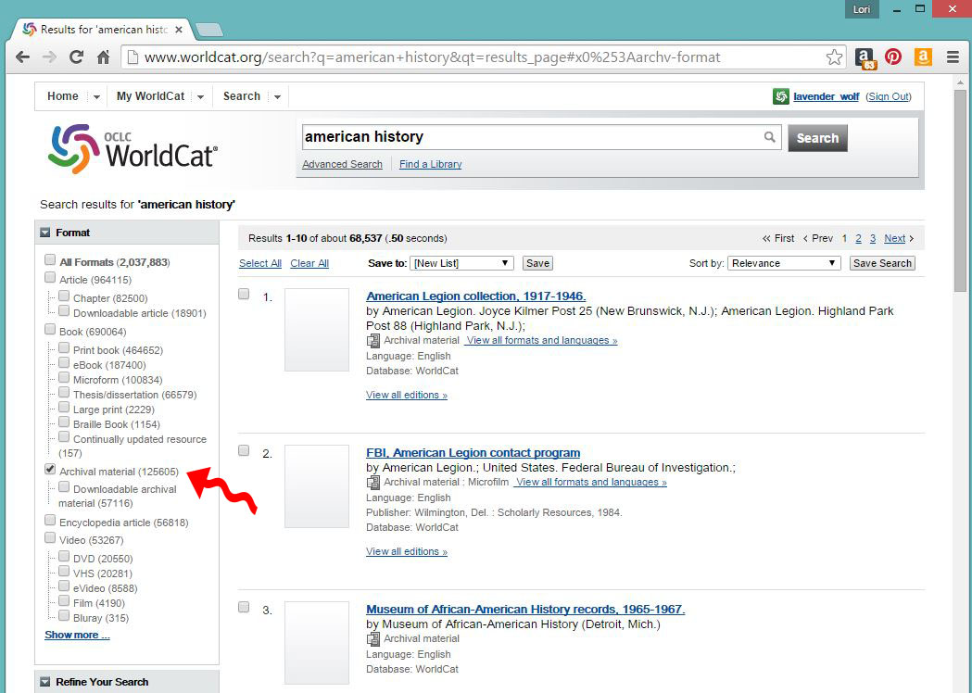Click the OCLC WorldCat logo

[x=130, y=148]
